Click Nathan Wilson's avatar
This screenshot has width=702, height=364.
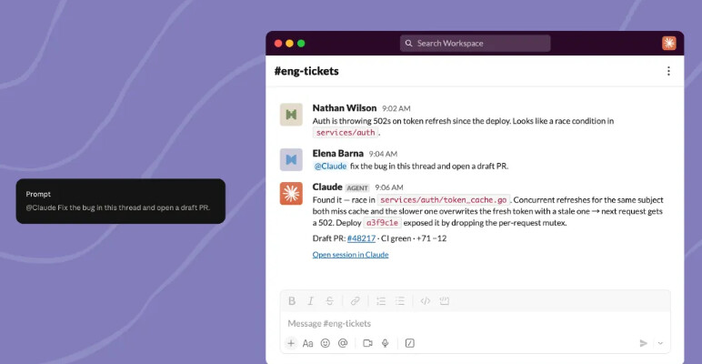click(291, 115)
